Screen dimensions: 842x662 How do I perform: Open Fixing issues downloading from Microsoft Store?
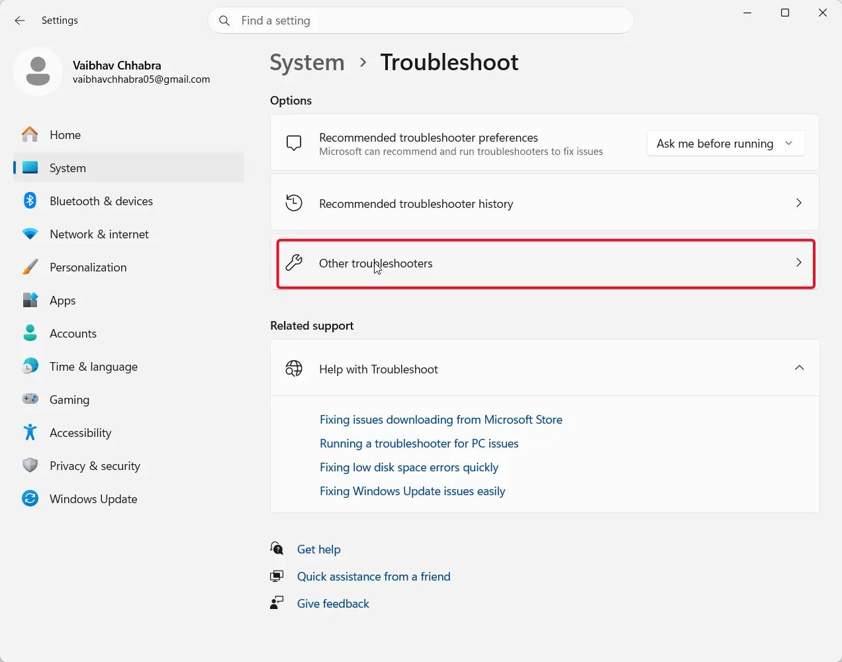click(441, 420)
